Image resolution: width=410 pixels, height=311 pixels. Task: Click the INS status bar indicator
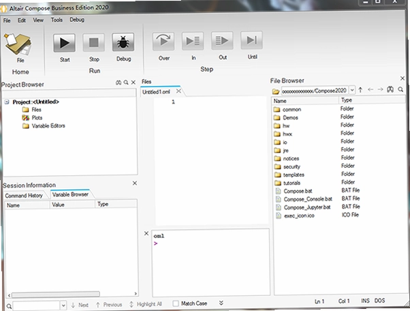pos(365,301)
